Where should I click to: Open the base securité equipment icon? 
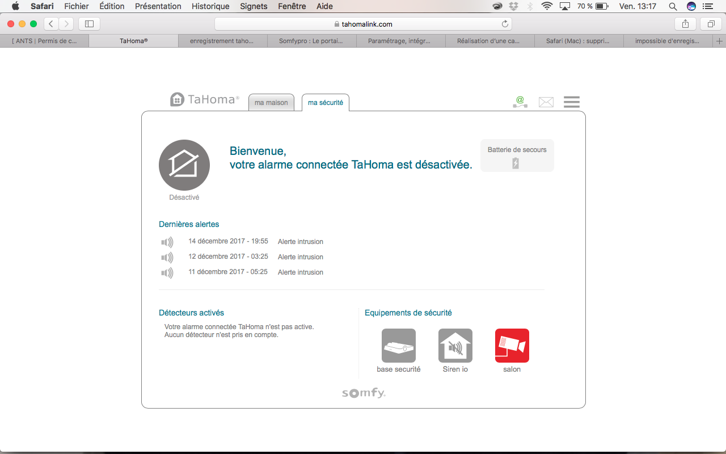[x=399, y=346]
